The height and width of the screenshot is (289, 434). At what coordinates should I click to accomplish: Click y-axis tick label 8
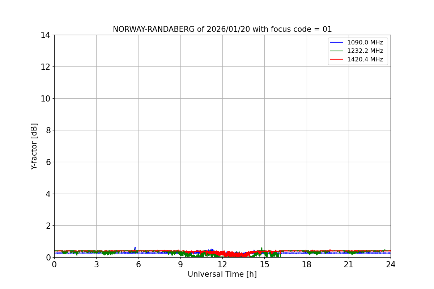pos(47,130)
